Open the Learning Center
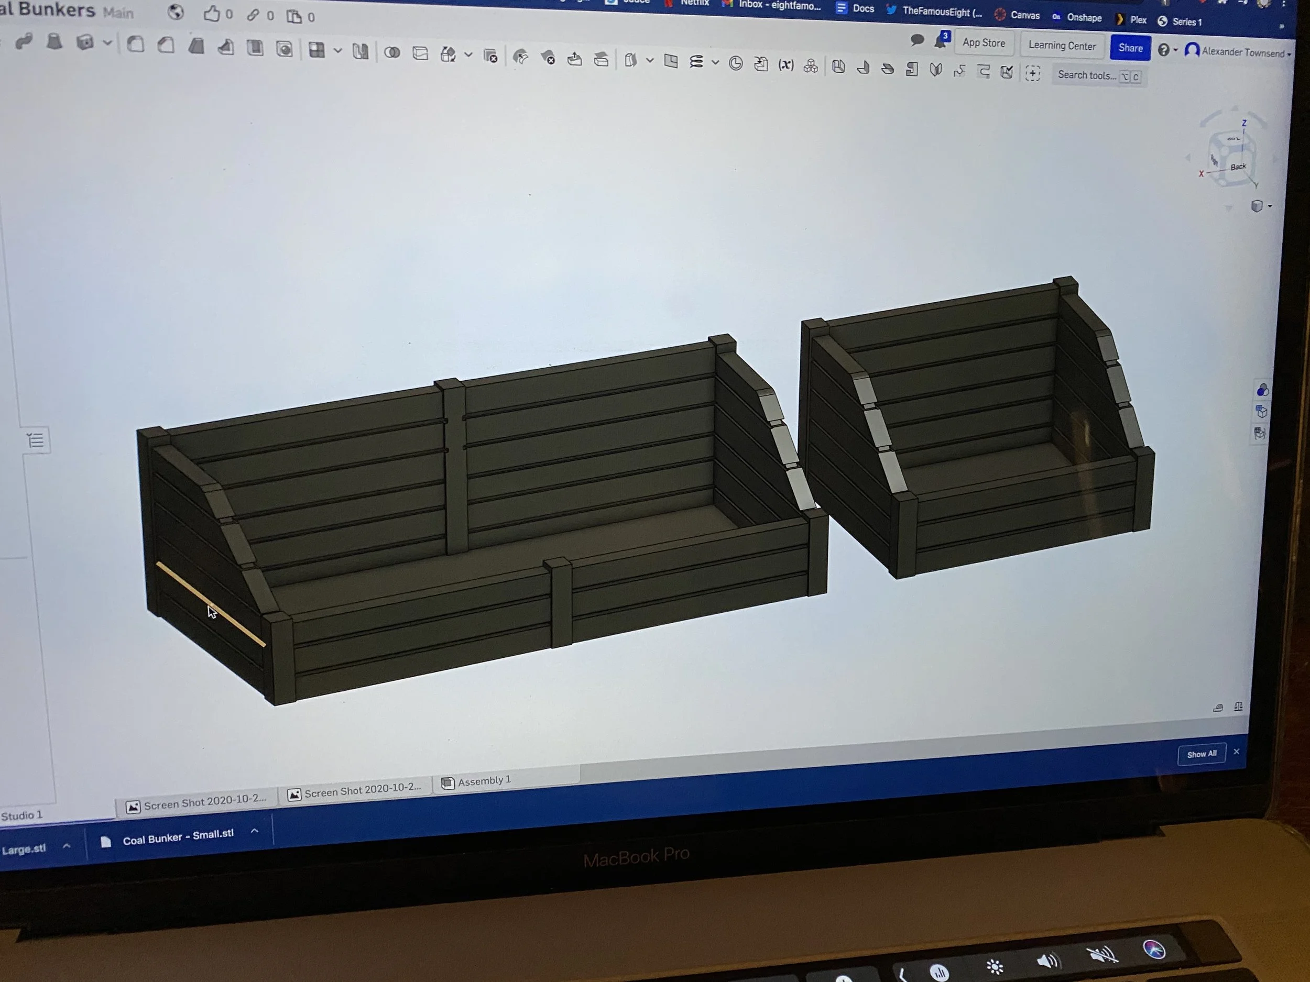1310x982 pixels. pyautogui.click(x=1062, y=46)
